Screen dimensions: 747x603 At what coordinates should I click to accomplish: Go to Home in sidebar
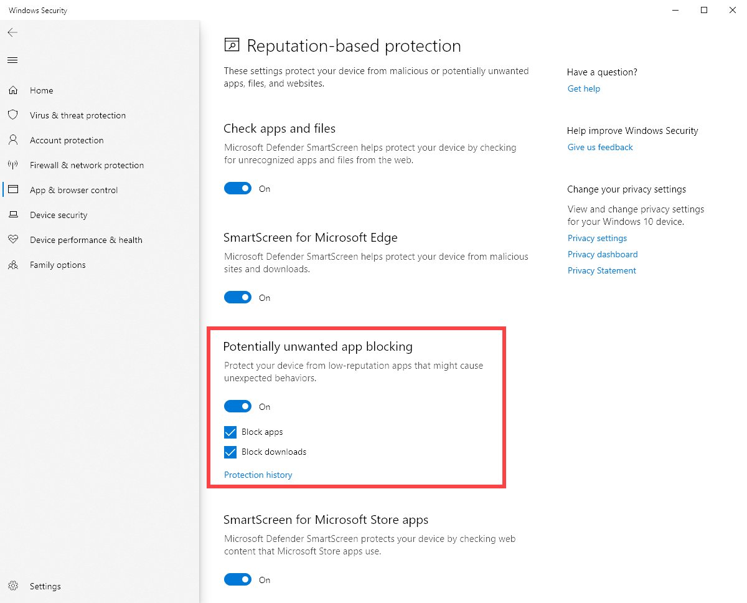pos(42,90)
